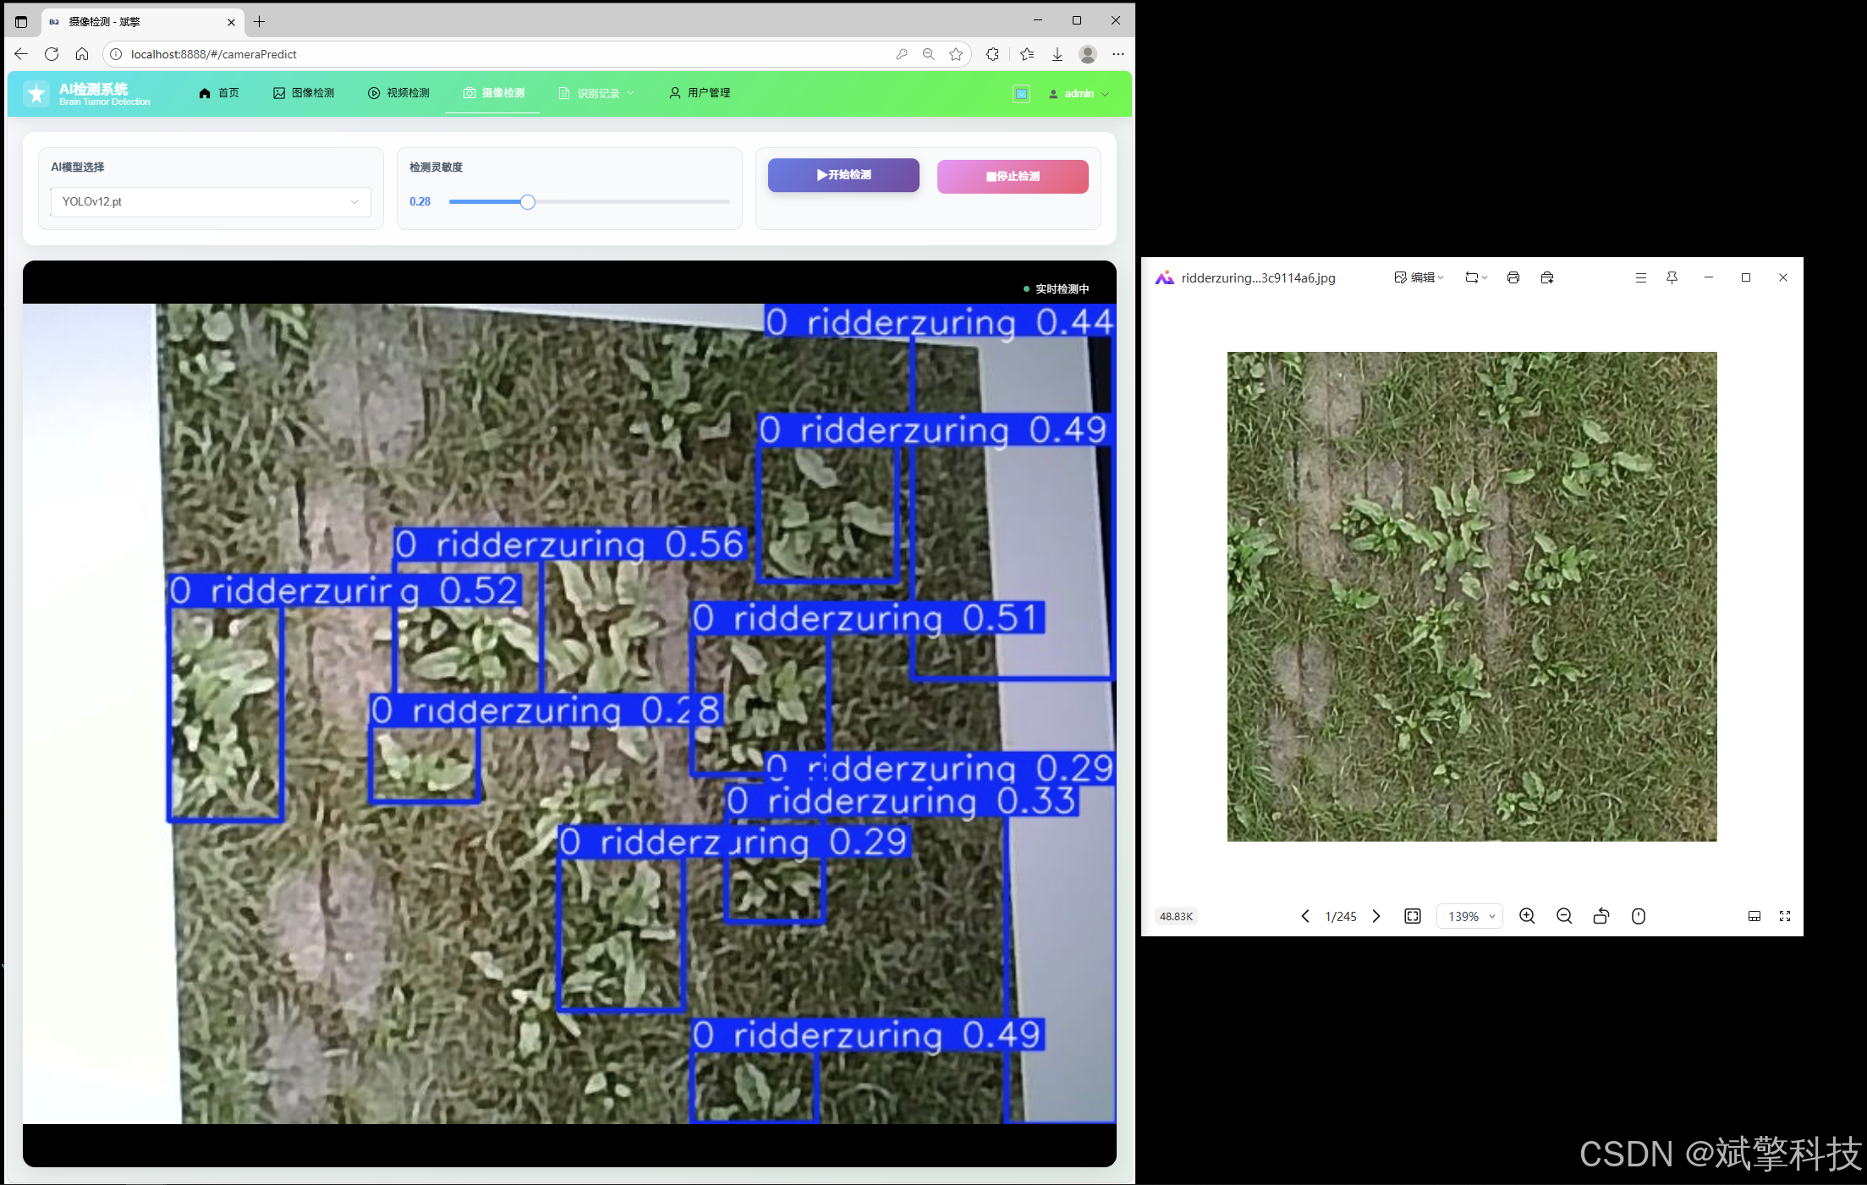Click the detection sensitivity slider handle
This screenshot has width=1867, height=1185.
point(527,201)
